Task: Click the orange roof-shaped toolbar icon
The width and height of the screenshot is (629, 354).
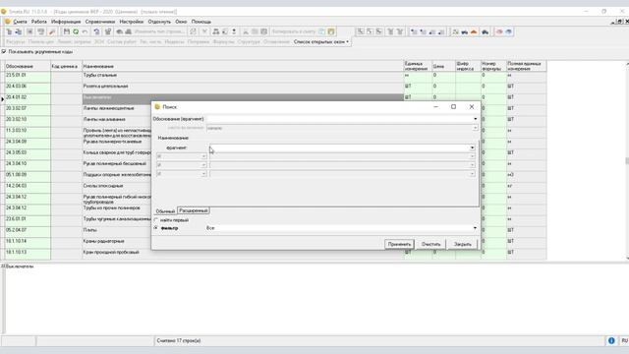Action: coord(474,31)
